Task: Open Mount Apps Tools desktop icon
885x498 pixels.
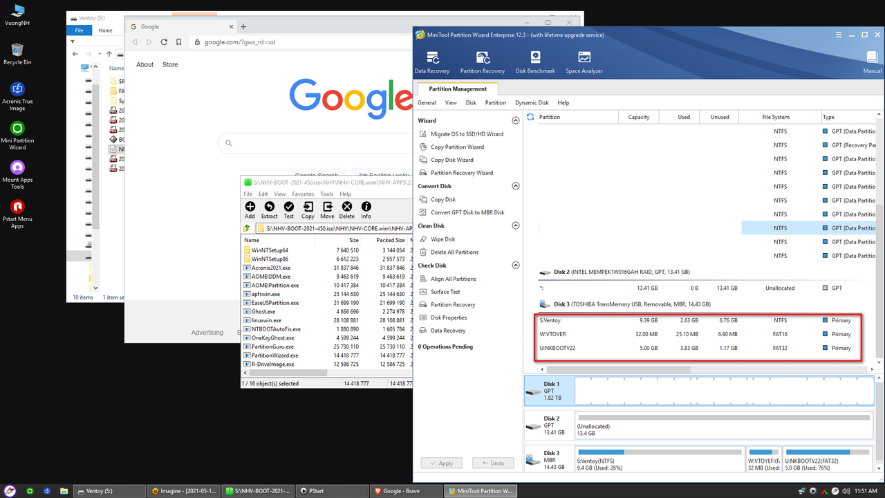Action: (x=17, y=175)
